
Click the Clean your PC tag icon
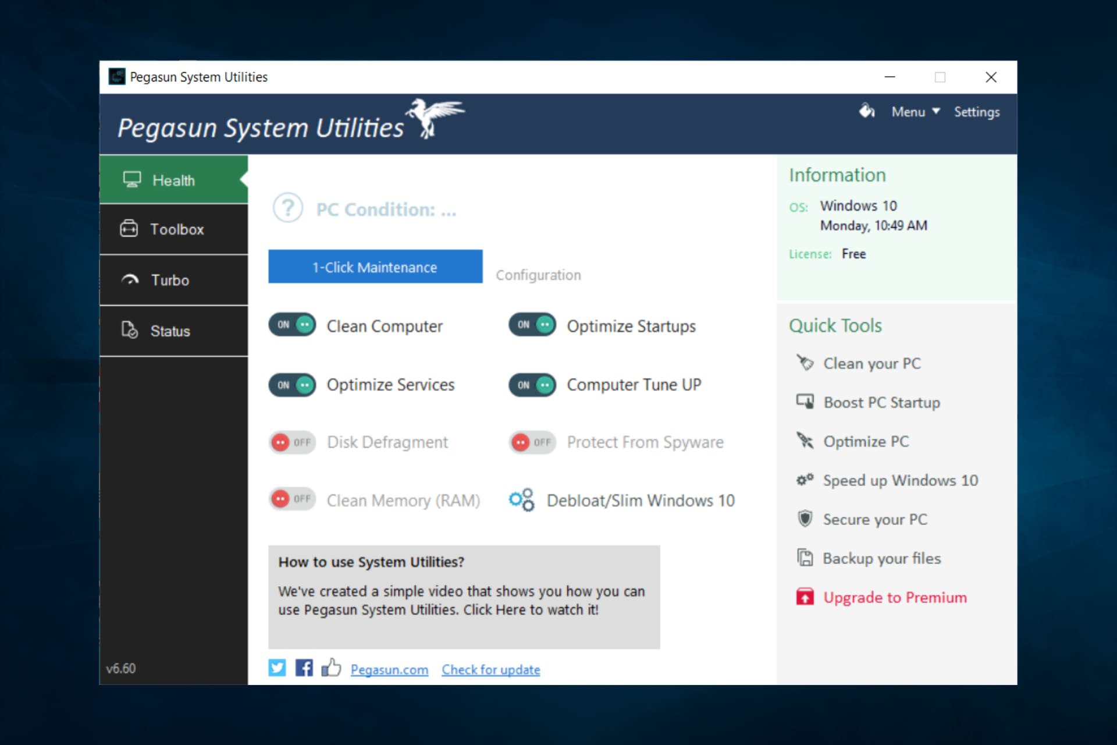tap(805, 363)
